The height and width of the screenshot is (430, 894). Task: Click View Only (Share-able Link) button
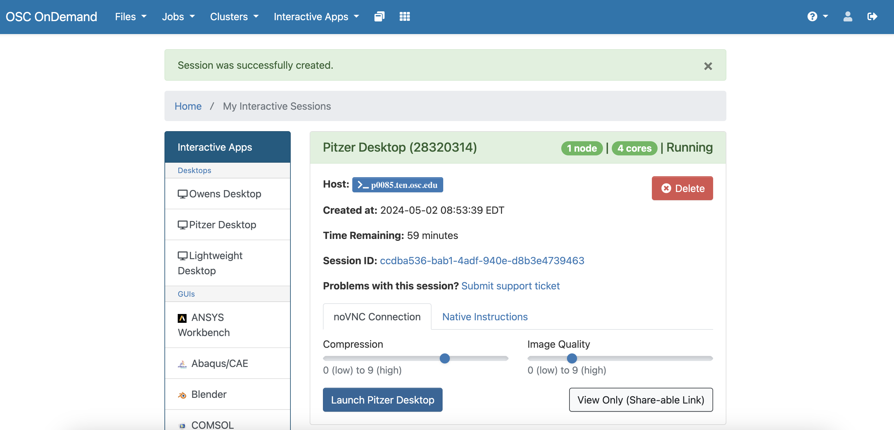(x=641, y=399)
